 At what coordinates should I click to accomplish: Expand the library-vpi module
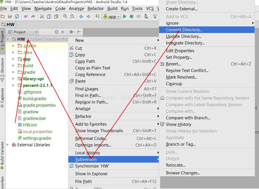[x=13, y=79]
